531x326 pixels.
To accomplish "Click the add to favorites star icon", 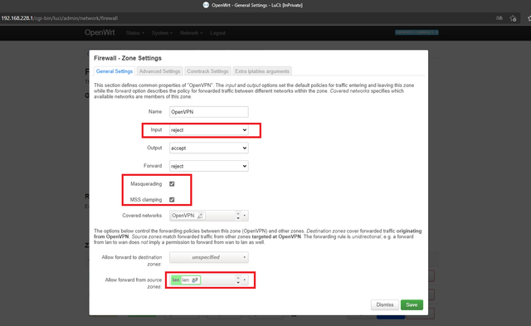I will pyautogui.click(x=513, y=18).
